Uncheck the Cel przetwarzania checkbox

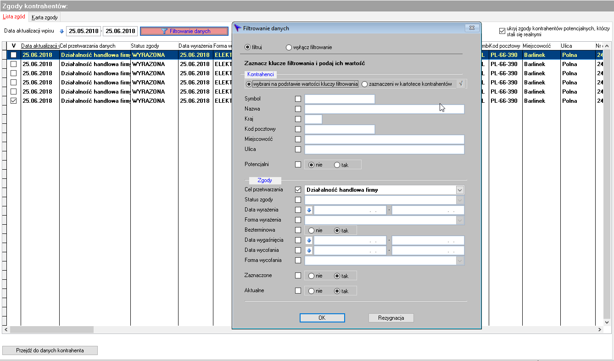298,189
